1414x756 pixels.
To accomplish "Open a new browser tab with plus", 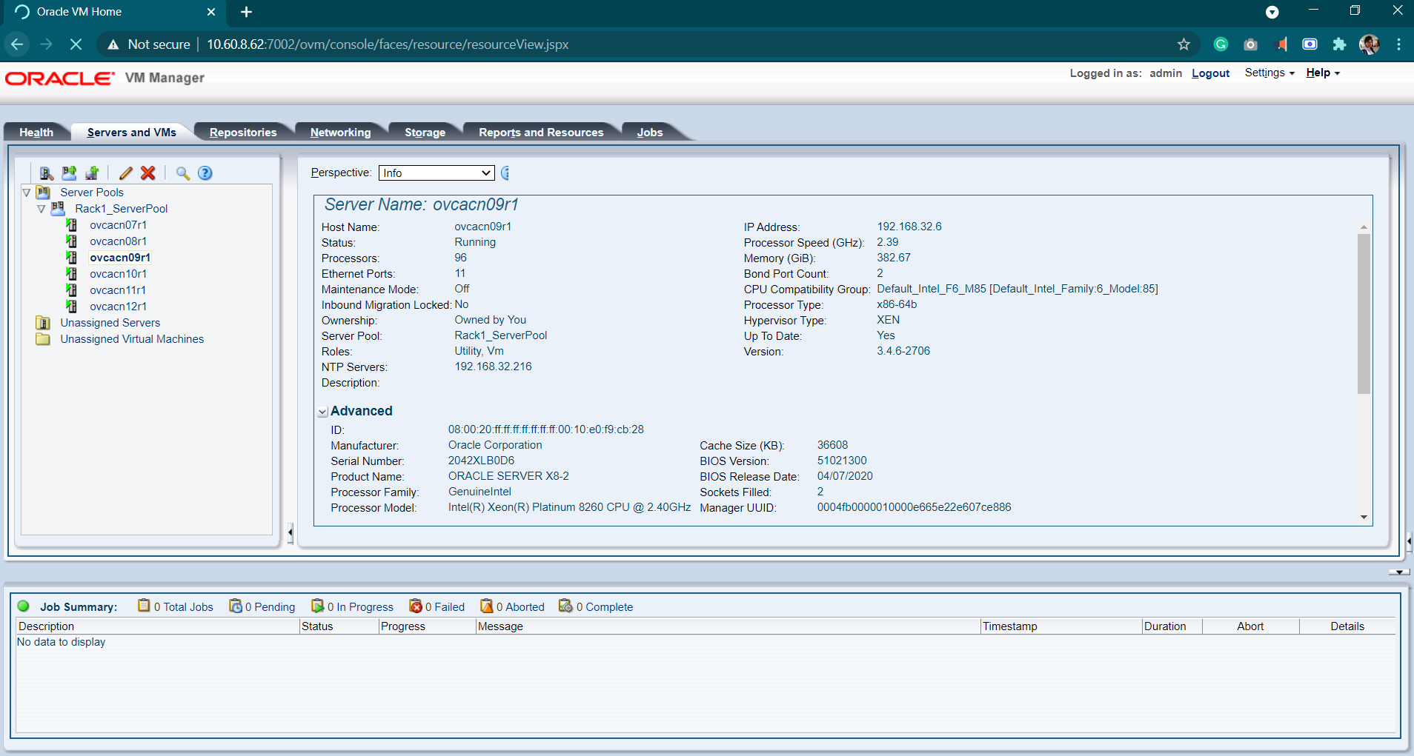I will coord(247,12).
